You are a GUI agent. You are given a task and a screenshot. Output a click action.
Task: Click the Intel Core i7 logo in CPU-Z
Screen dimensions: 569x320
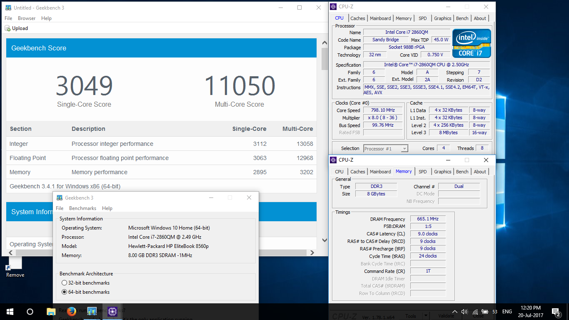[472, 43]
